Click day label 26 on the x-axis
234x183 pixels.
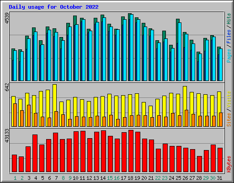click(x=185, y=178)
